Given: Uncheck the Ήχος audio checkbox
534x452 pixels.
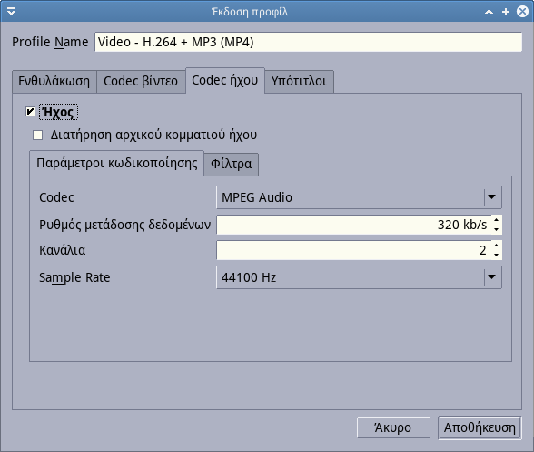Looking at the screenshot, I should coord(30,112).
